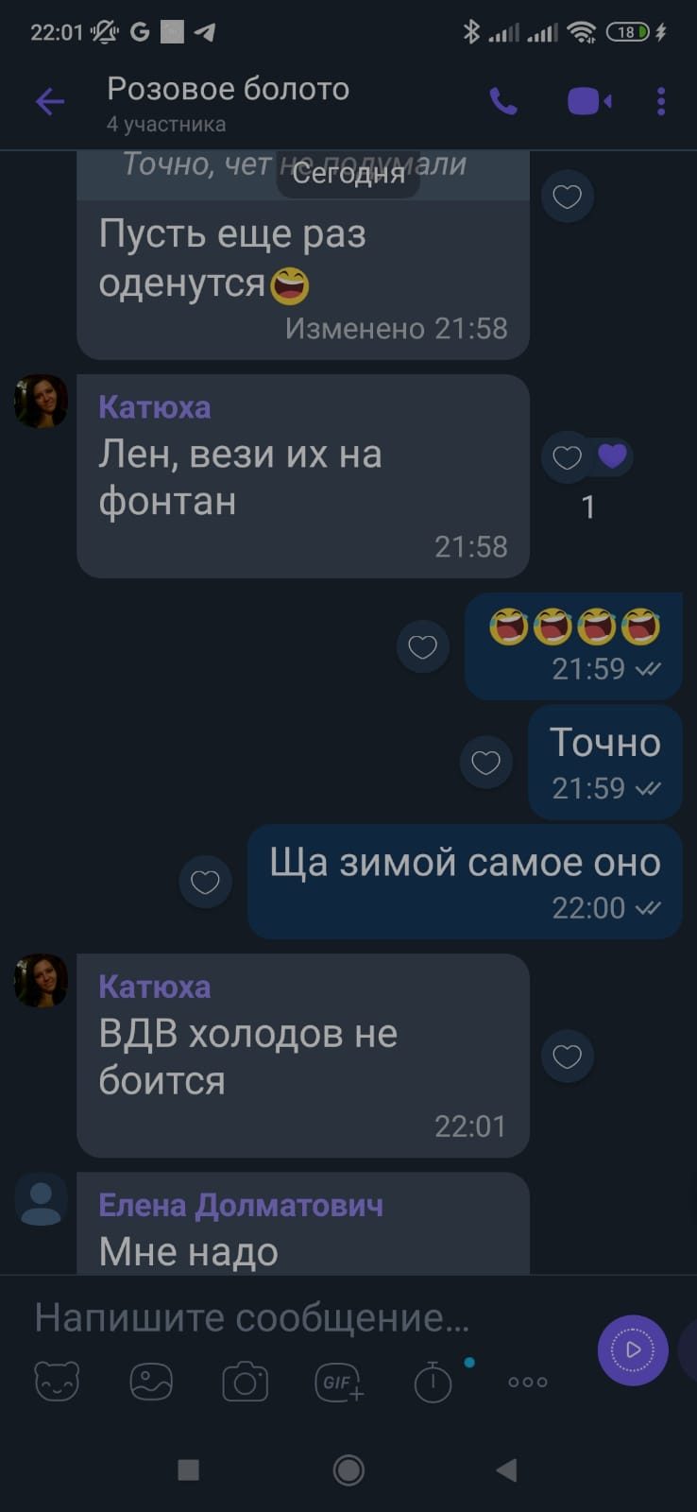The width and height of the screenshot is (697, 1512).
Task: Tap the back arrow to leave chat
Action: click(50, 101)
